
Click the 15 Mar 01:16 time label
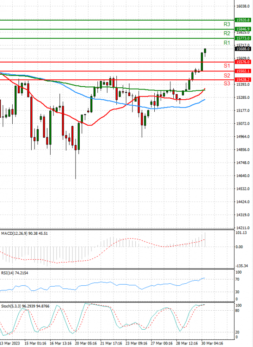pyautogui.click(x=35, y=344)
